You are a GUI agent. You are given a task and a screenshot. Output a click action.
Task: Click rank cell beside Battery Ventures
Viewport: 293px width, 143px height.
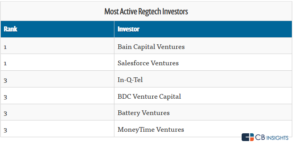click(57, 112)
